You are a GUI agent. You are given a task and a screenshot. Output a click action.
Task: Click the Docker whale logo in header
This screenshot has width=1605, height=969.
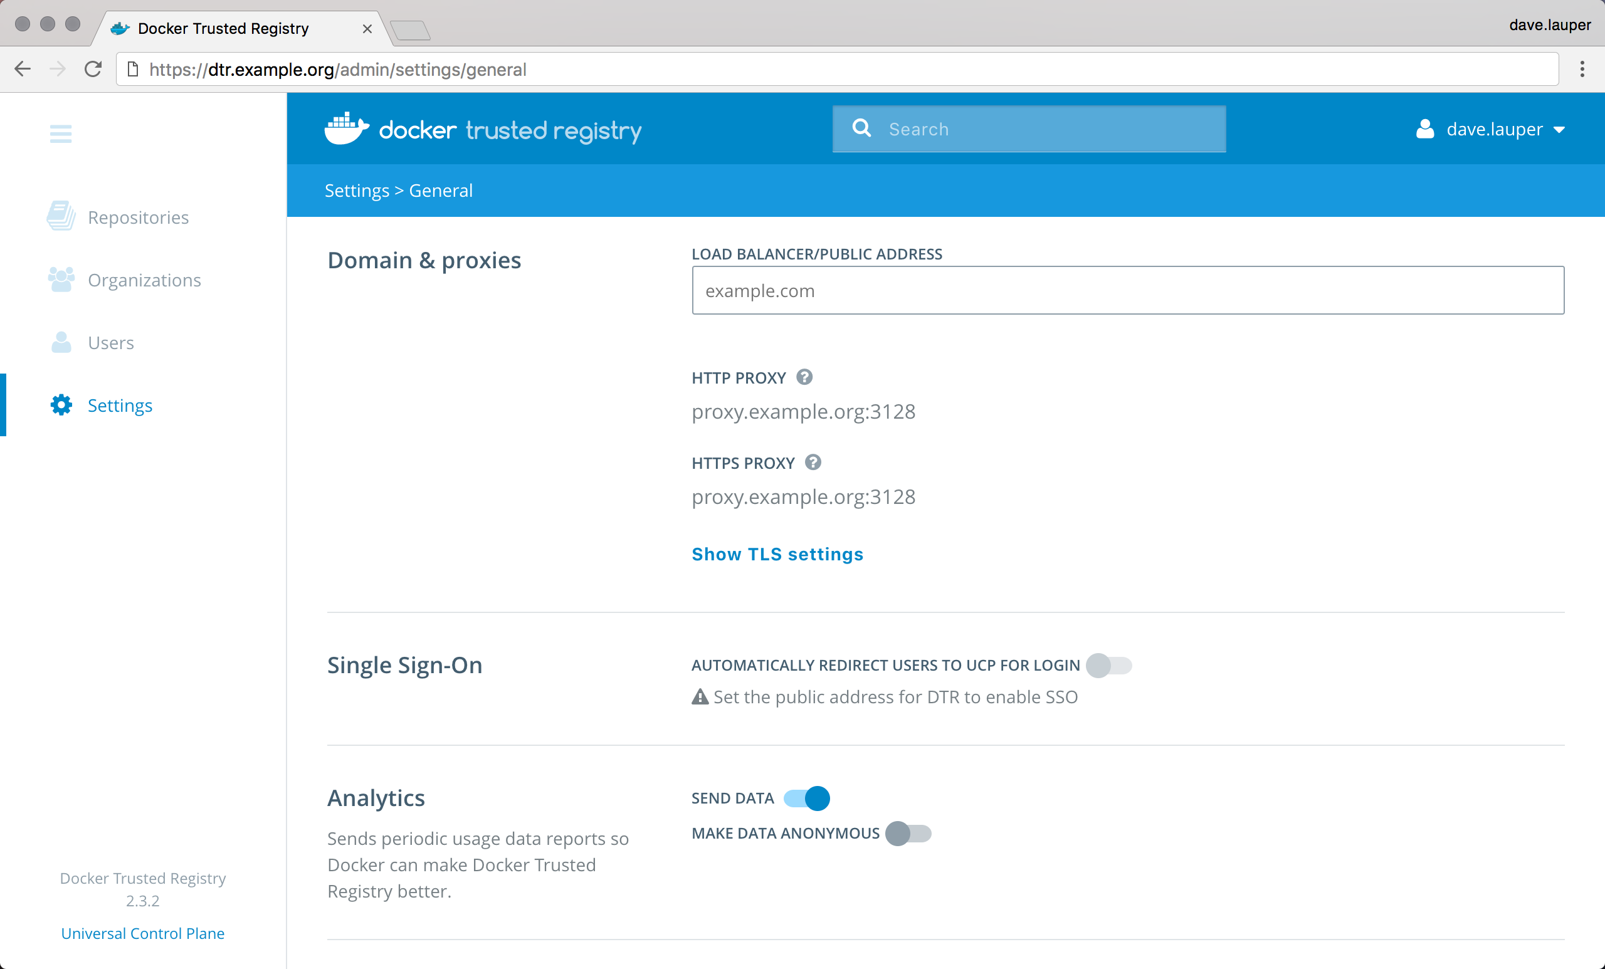(347, 129)
